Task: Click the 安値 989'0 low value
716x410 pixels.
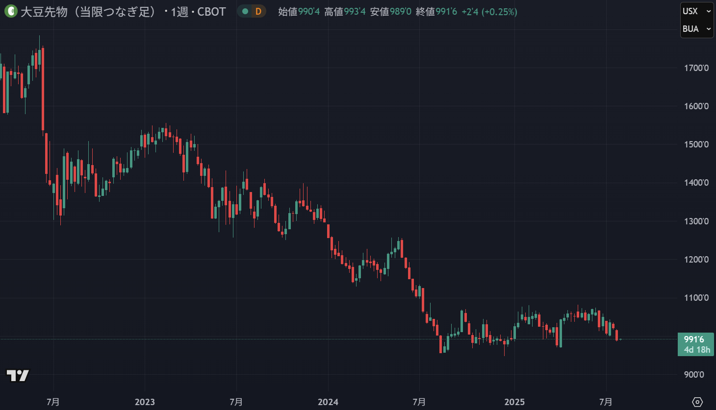Action: (x=390, y=12)
